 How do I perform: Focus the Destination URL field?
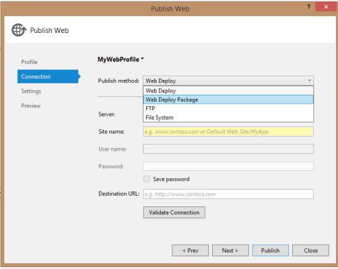[x=228, y=194]
